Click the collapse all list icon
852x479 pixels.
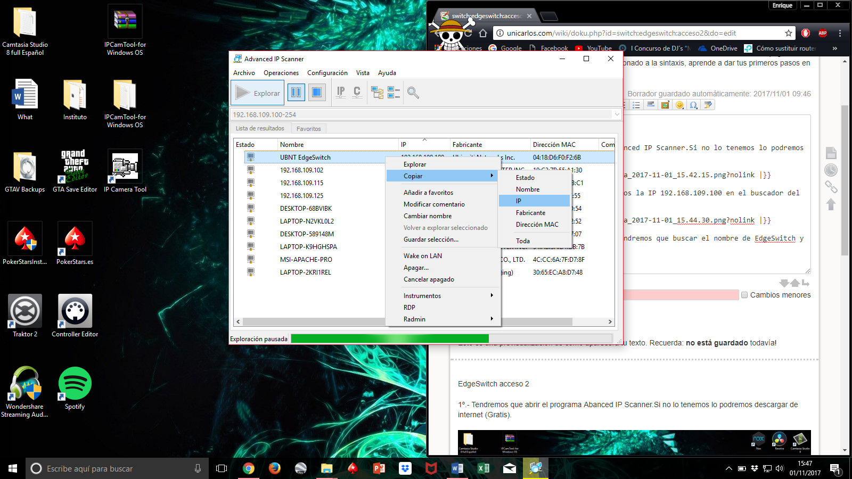pos(394,93)
